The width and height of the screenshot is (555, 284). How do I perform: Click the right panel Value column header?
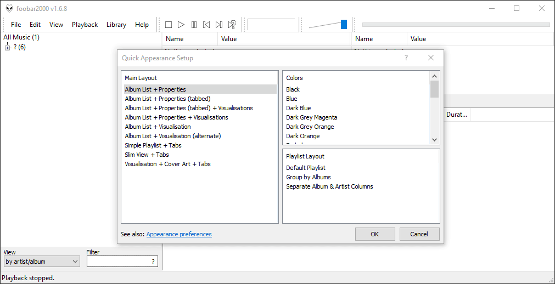click(481, 39)
